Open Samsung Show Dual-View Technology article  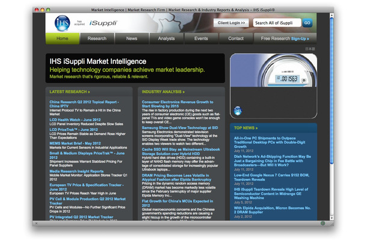coord(180,128)
